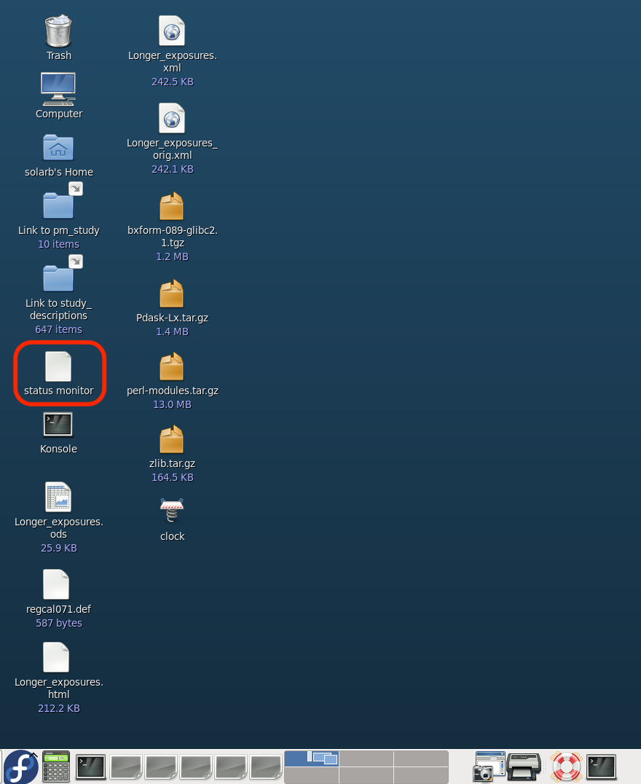
Task: Select the zlib.tar.gz archive icon
Action: (x=171, y=439)
